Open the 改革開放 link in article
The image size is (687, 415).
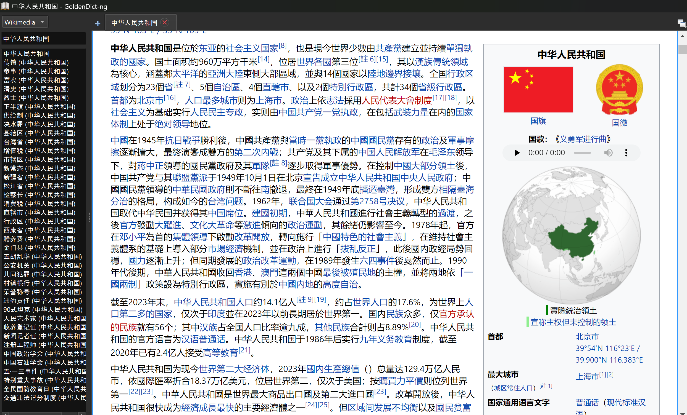252,237
